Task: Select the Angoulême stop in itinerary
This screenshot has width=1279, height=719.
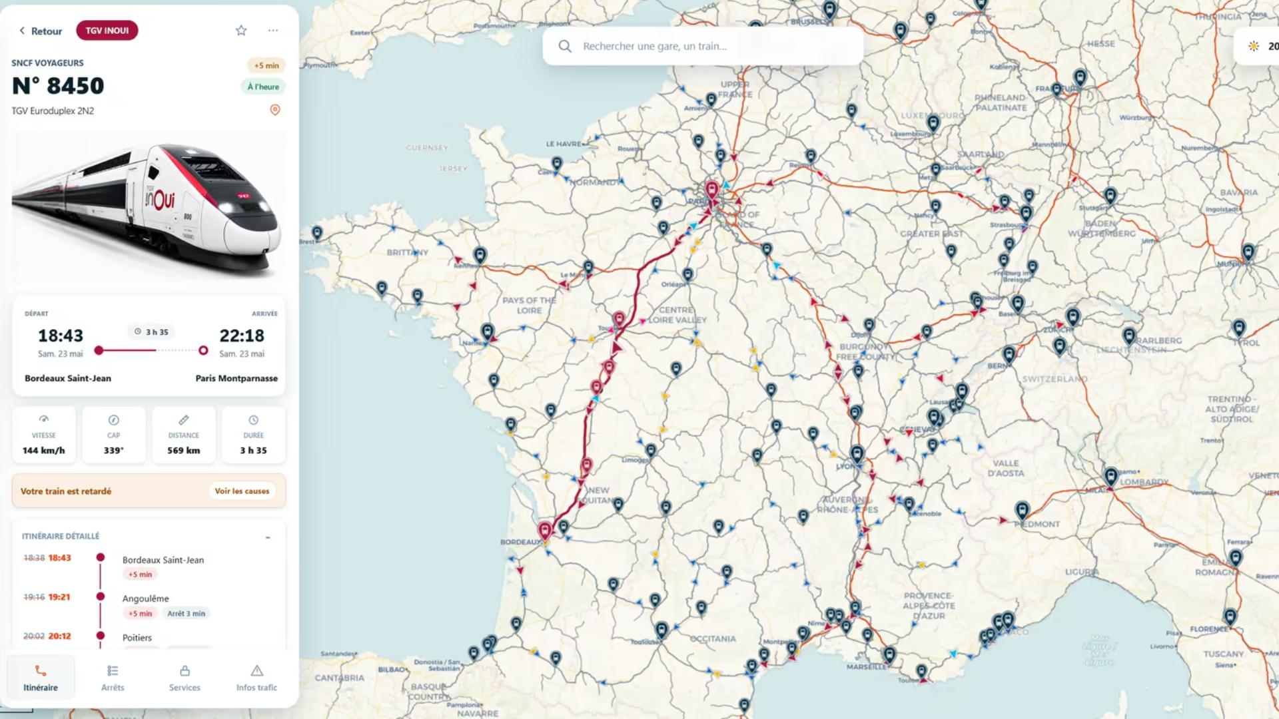Action: click(146, 599)
